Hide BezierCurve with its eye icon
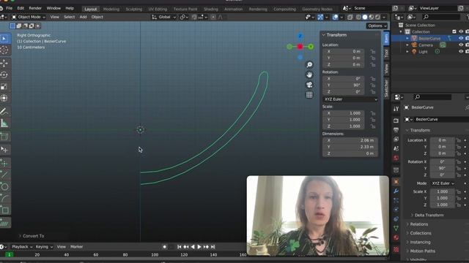The width and height of the screenshot is (469, 263). click(x=461, y=38)
